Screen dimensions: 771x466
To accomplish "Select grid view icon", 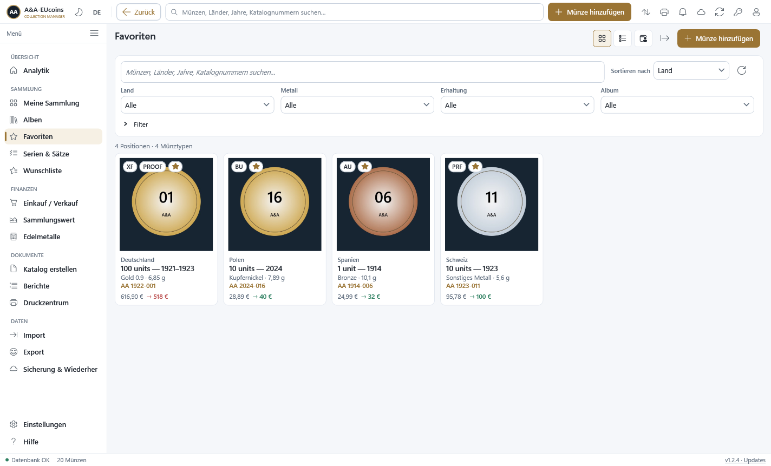I will pyautogui.click(x=602, y=38).
